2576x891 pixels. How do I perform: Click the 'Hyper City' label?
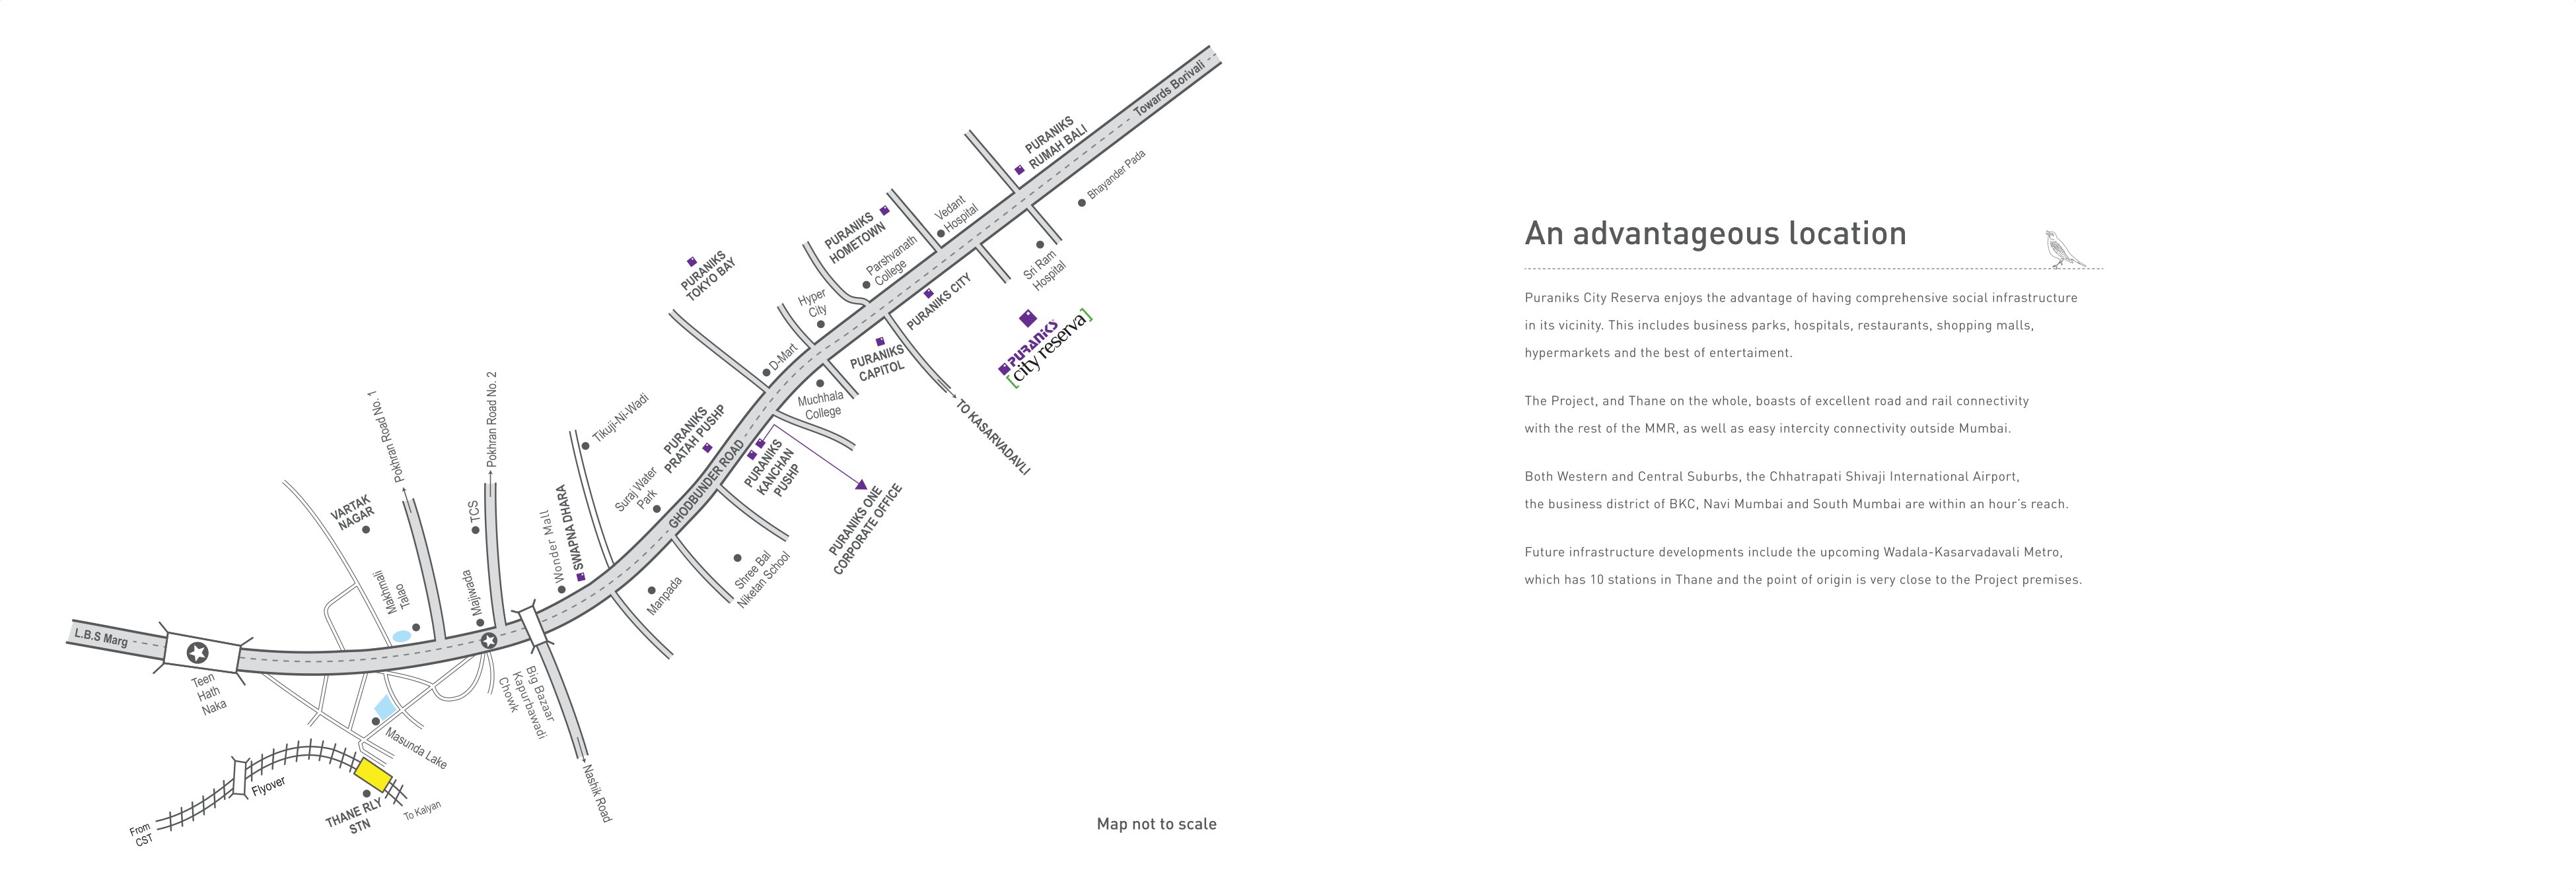(814, 303)
